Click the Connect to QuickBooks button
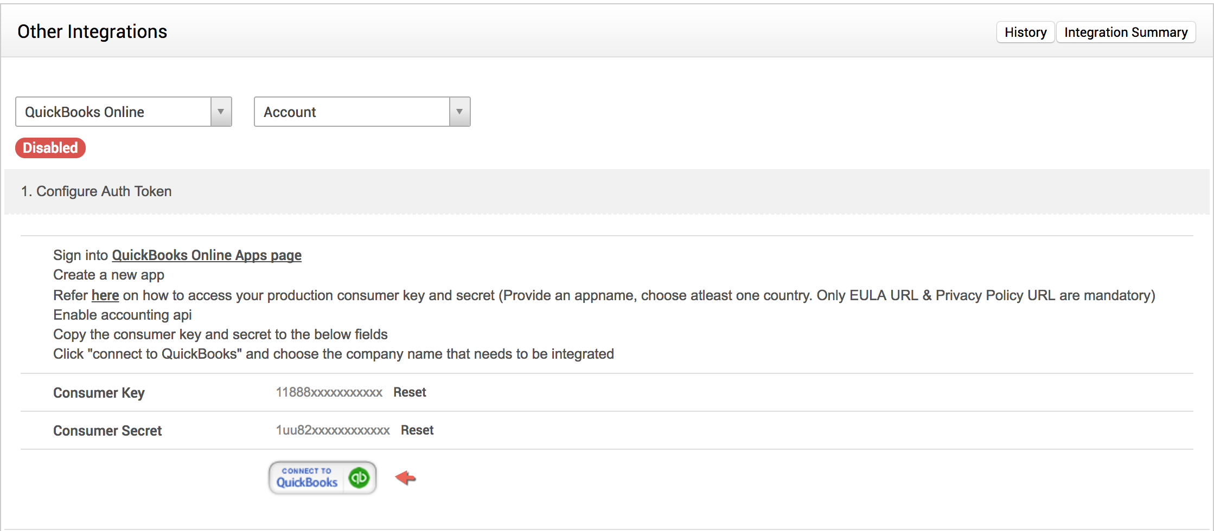This screenshot has height=531, width=1214. point(322,477)
